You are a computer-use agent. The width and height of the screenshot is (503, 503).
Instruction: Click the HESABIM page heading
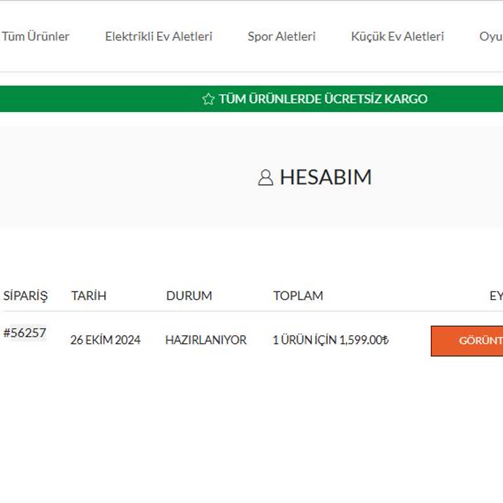[x=326, y=177]
